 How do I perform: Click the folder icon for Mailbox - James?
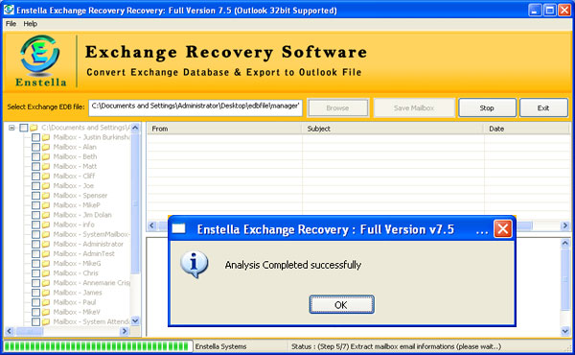[46, 293]
